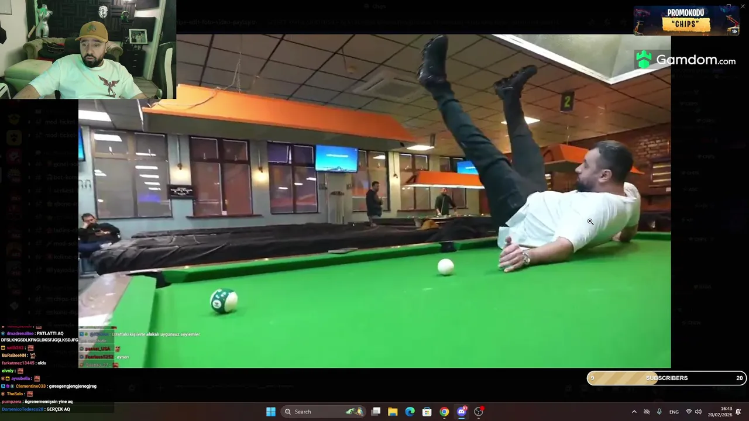
Task: Click the message 'ögrenememişsin yine aq'
Action: (49, 402)
